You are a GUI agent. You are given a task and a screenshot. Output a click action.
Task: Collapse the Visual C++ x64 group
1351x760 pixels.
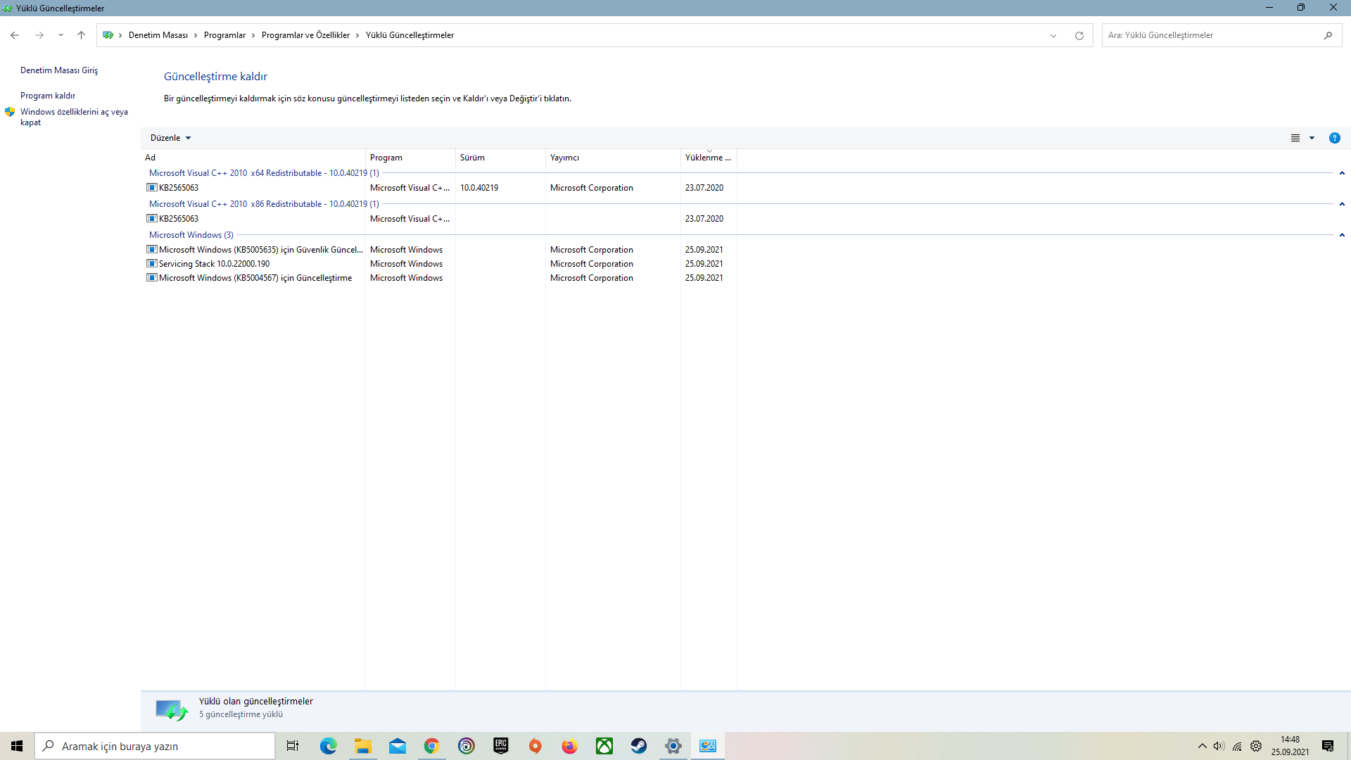[1342, 173]
